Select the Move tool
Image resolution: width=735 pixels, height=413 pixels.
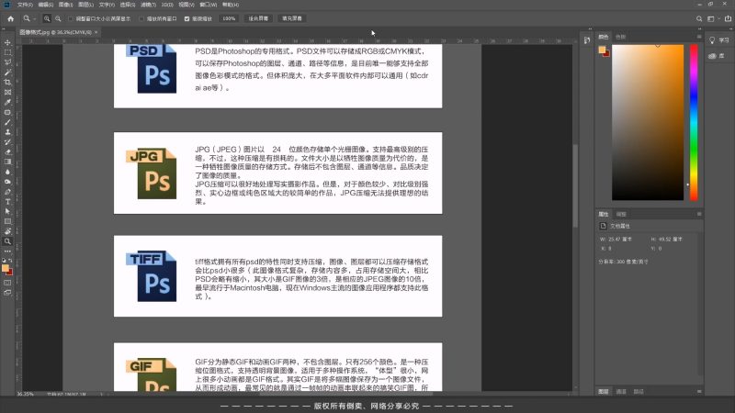coord(7,43)
